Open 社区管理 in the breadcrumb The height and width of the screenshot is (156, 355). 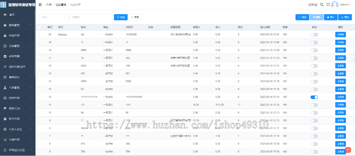click(61, 5)
